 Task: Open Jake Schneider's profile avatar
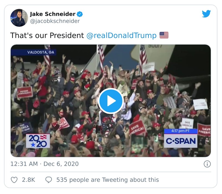click(19, 17)
